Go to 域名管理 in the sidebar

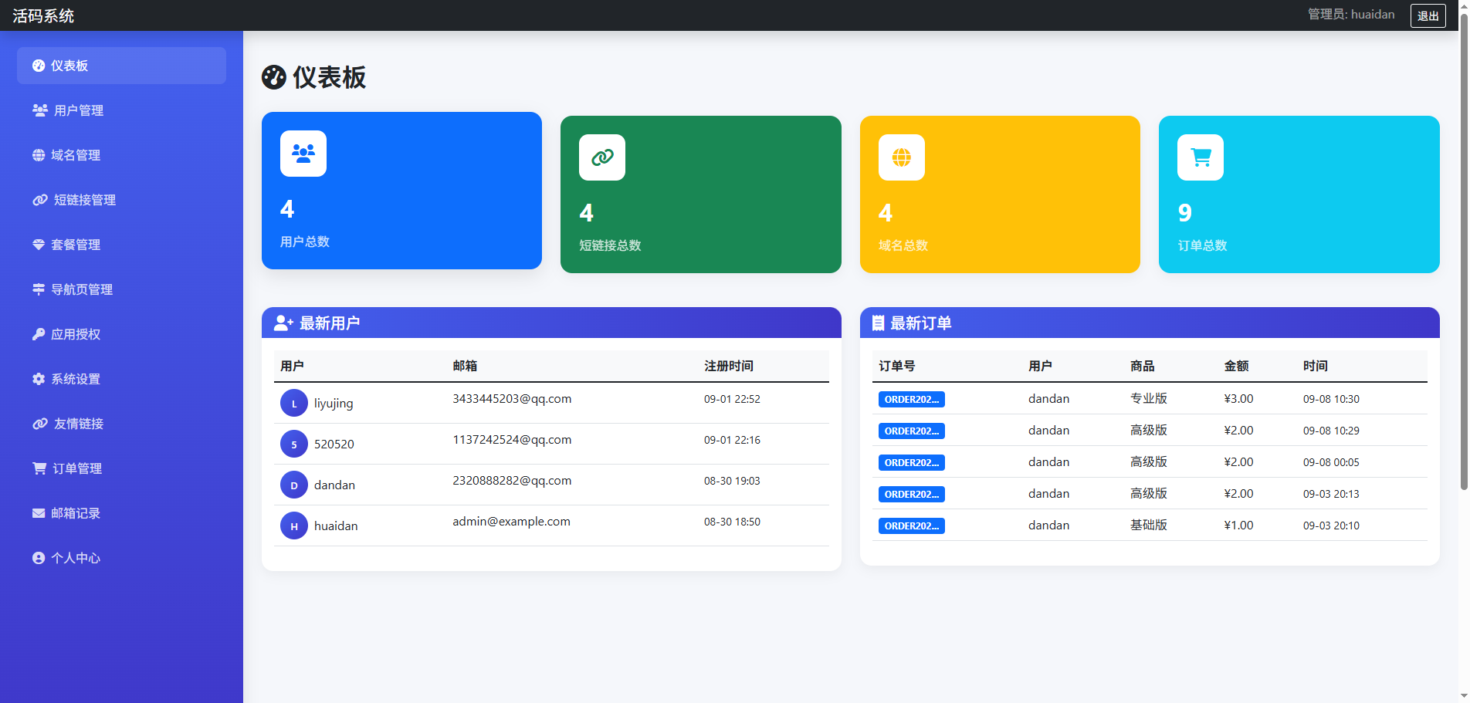pos(75,155)
